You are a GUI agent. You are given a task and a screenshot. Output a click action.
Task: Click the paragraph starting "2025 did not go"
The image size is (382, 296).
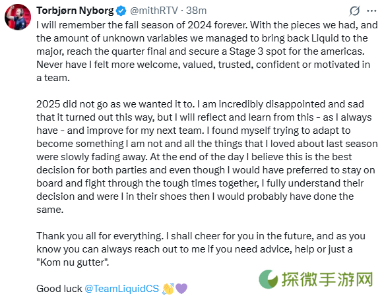[x=207, y=157]
